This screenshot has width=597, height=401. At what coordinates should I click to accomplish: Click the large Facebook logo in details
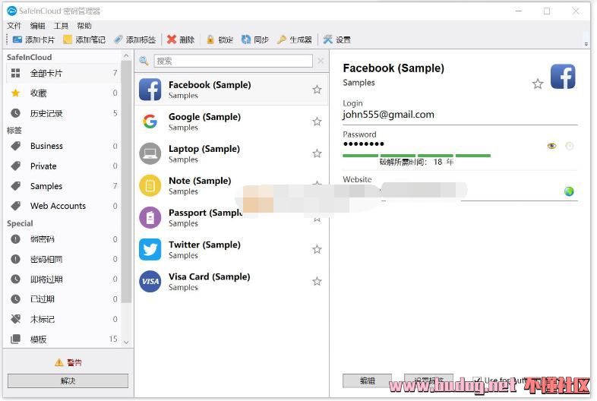coord(563,76)
